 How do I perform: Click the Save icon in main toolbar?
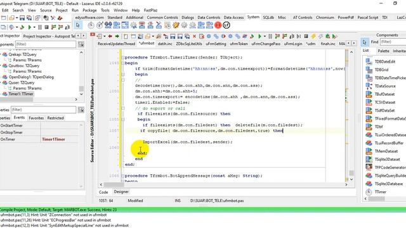(22, 18)
